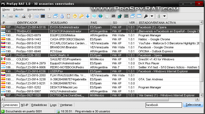This screenshot has width=205, height=114.
Task: Start the webcam capture tool
Action: tap(24, 16)
